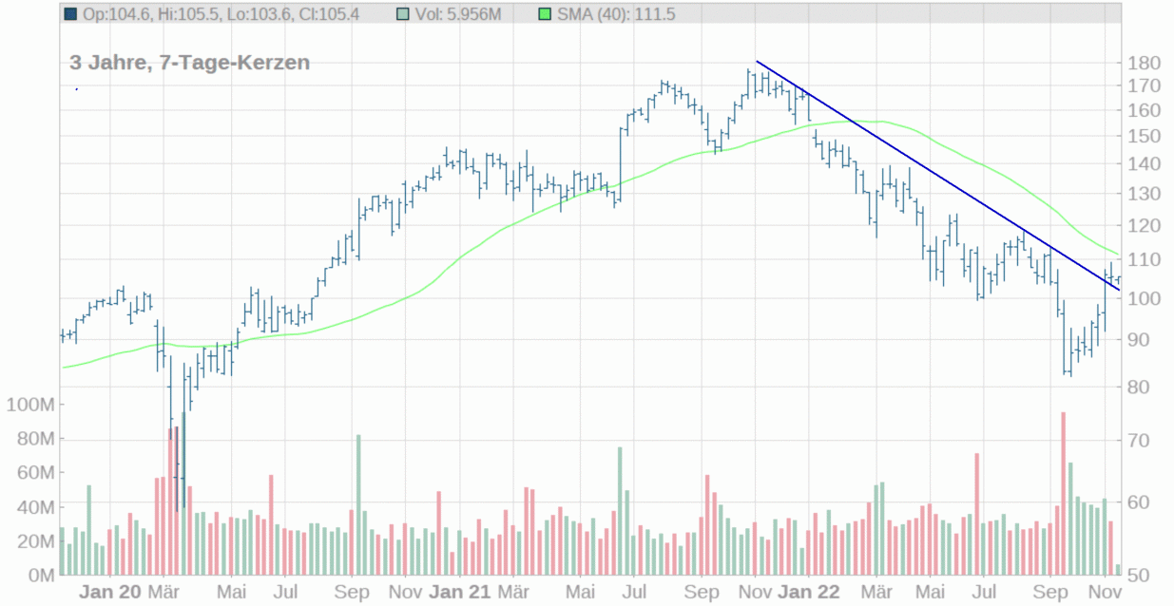This screenshot has width=1174, height=606.
Task: Click the last tiny volume bar at far right
Action: point(1117,570)
